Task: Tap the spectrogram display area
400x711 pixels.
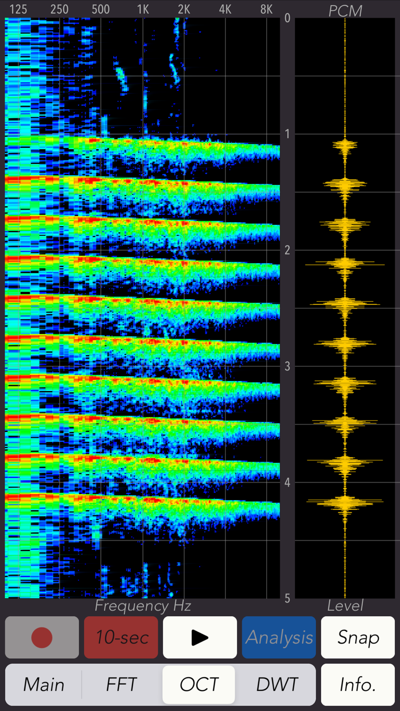Action: [x=142, y=308]
